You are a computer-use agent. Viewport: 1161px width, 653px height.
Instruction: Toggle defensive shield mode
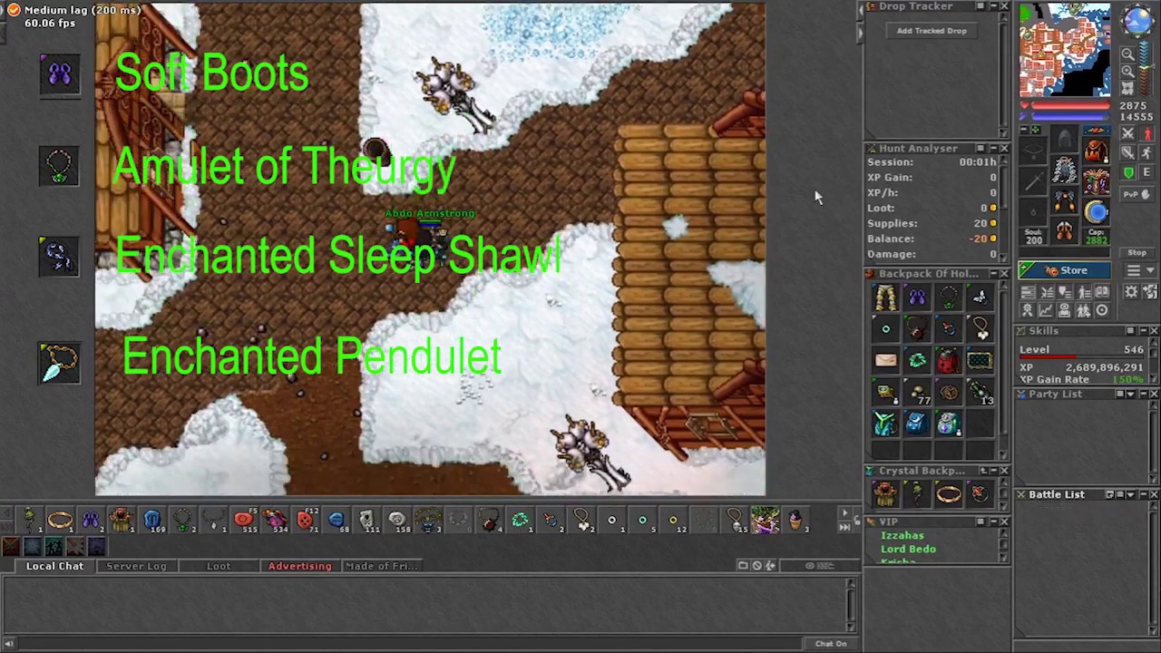(1127, 172)
